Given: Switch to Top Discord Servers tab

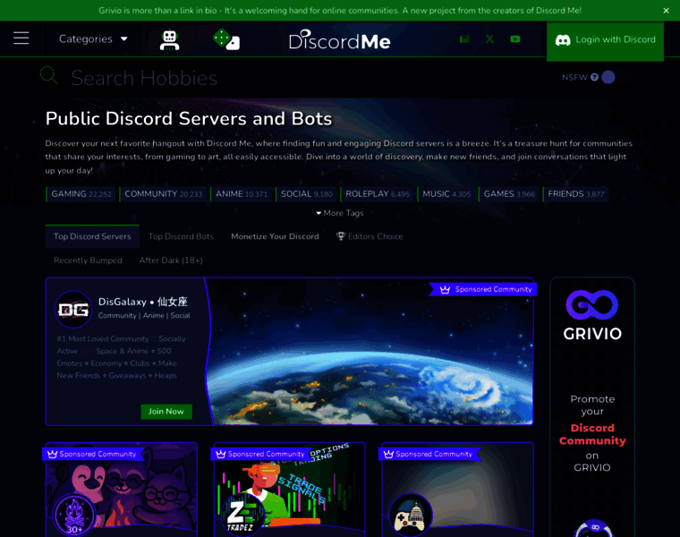Looking at the screenshot, I should point(92,236).
